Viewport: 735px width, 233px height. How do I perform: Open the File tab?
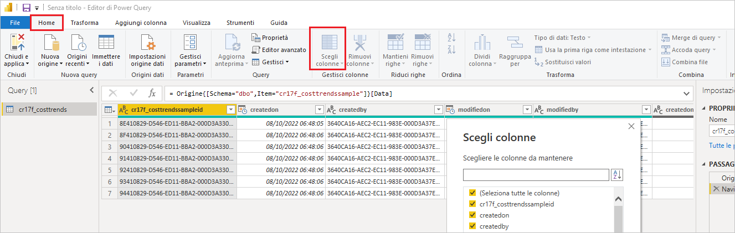15,23
